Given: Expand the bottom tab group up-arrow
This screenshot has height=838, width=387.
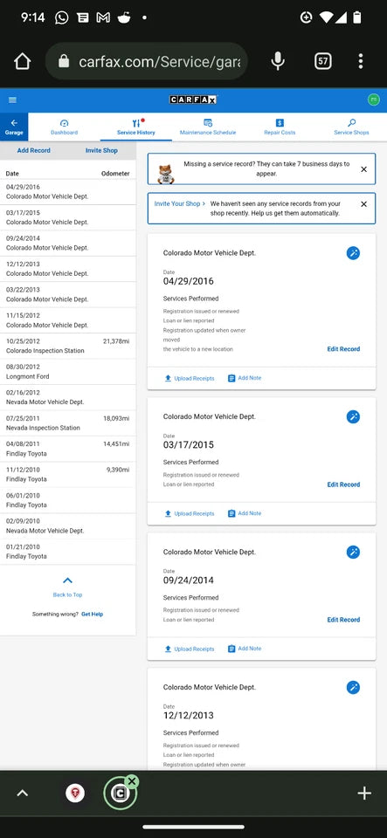Looking at the screenshot, I should click(x=22, y=793).
